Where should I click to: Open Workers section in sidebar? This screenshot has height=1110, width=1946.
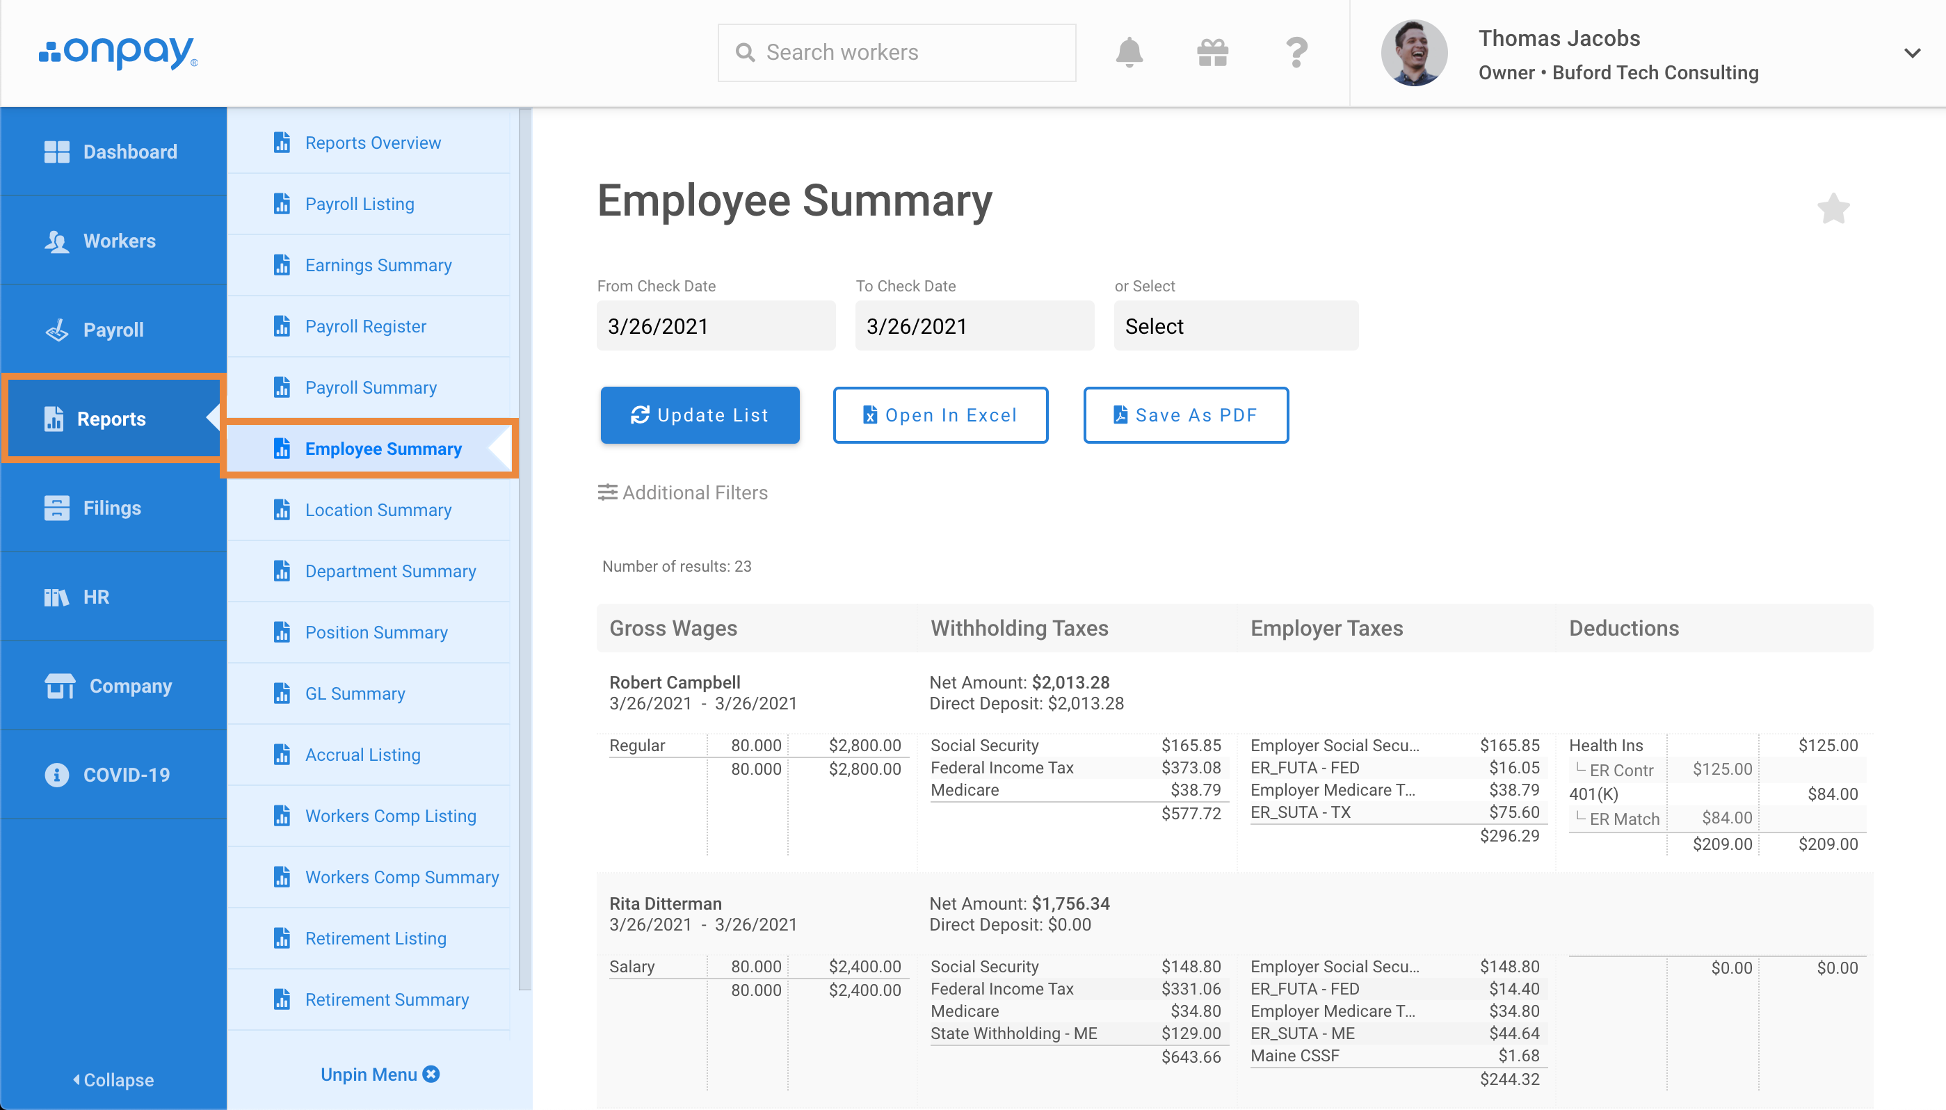pyautogui.click(x=113, y=241)
